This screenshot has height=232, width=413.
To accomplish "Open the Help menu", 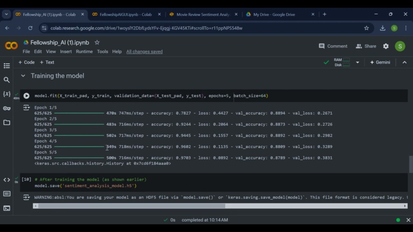I will click(x=117, y=52).
